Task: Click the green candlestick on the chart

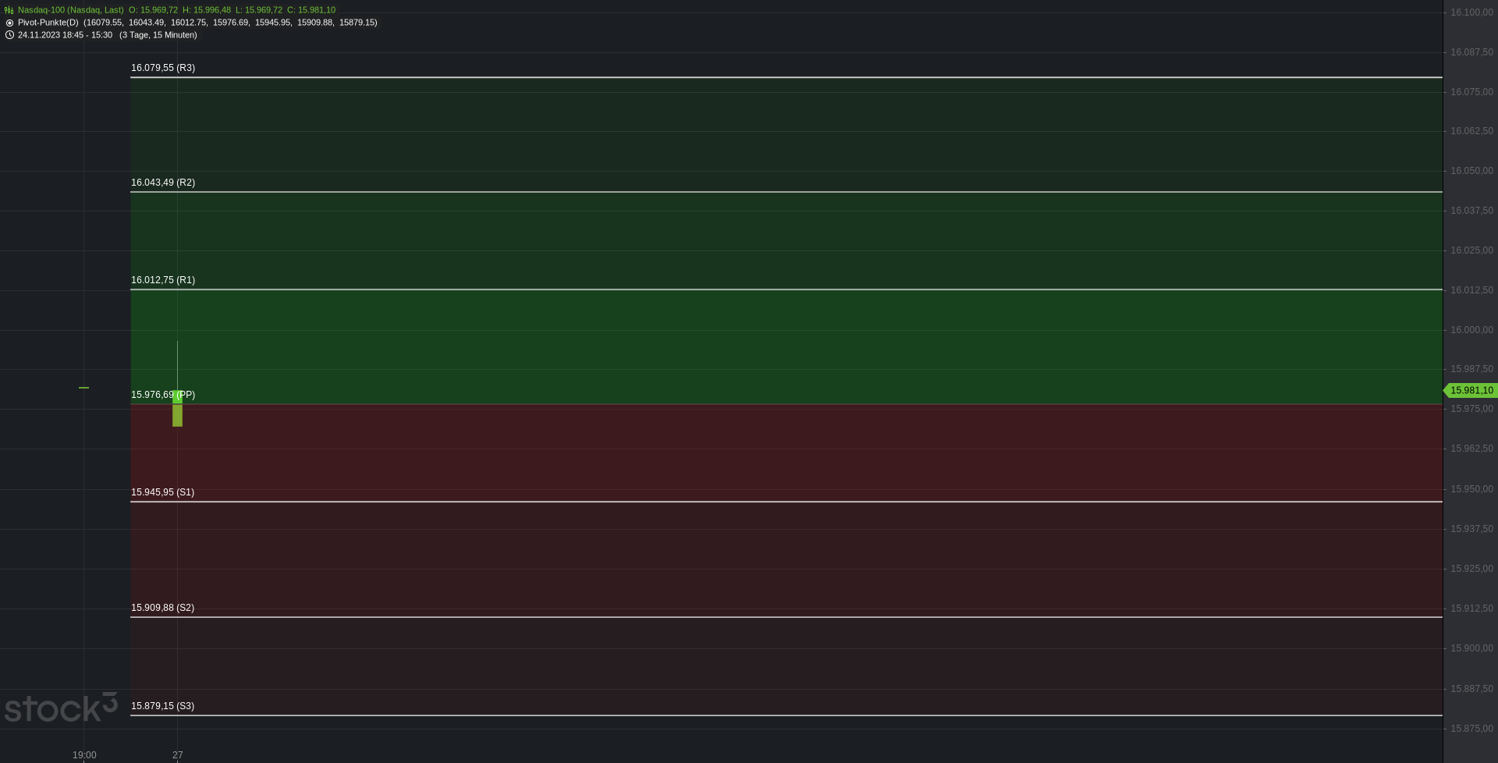Action: point(178,408)
